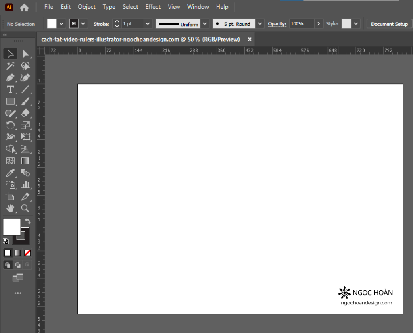This screenshot has height=333, width=413.
Task: Open the Uniform width profile dropdown
Action: (x=205, y=24)
